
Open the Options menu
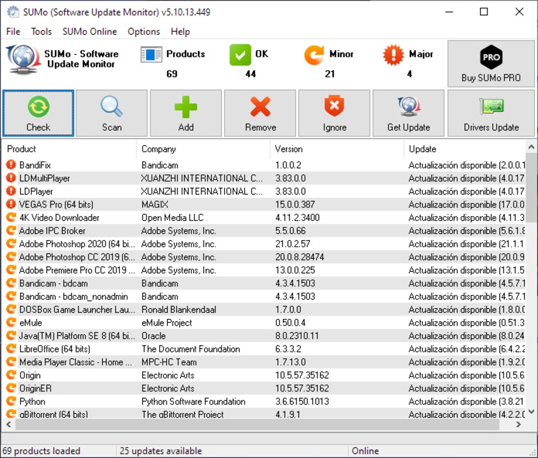click(144, 31)
